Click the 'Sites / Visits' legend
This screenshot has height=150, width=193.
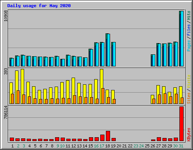[188, 89]
